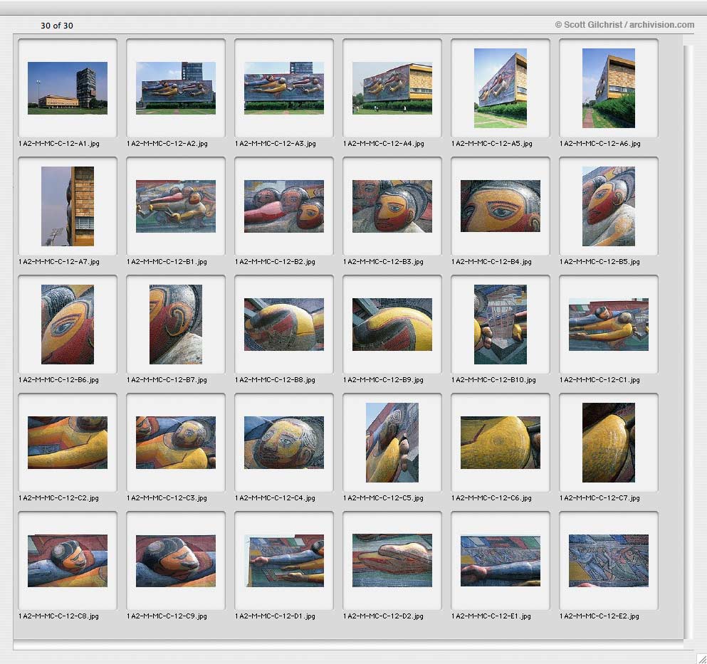
Task: Open thumbnail 1A2-M-MC-C-12-B5.jpg
Action: click(609, 206)
